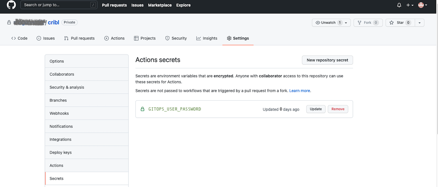Click the Code angle-brackets icon

[14, 38]
